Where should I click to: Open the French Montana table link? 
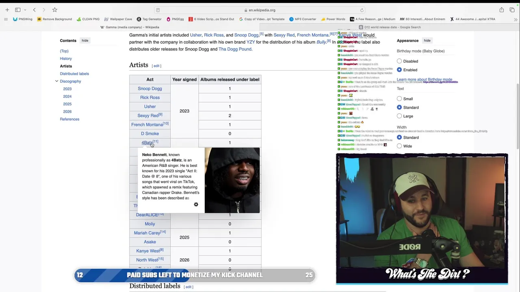(147, 125)
